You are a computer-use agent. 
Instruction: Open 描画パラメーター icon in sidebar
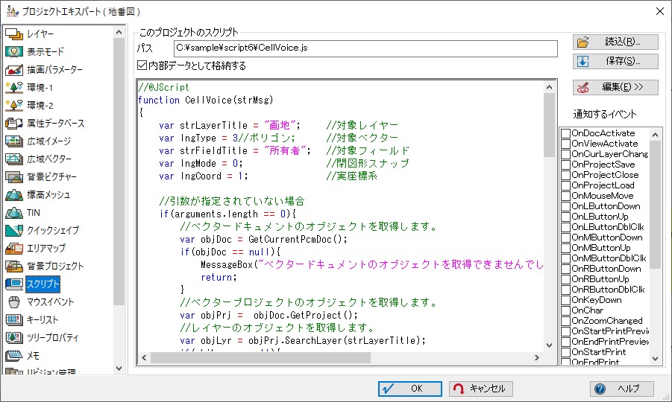point(13,70)
